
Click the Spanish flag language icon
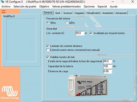(4, 12)
